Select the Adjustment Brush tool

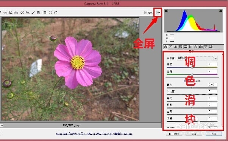click(33, 13)
